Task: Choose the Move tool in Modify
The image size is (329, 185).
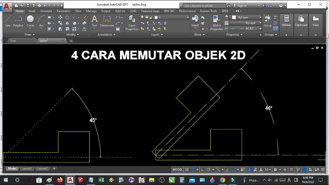Action: 60,17
